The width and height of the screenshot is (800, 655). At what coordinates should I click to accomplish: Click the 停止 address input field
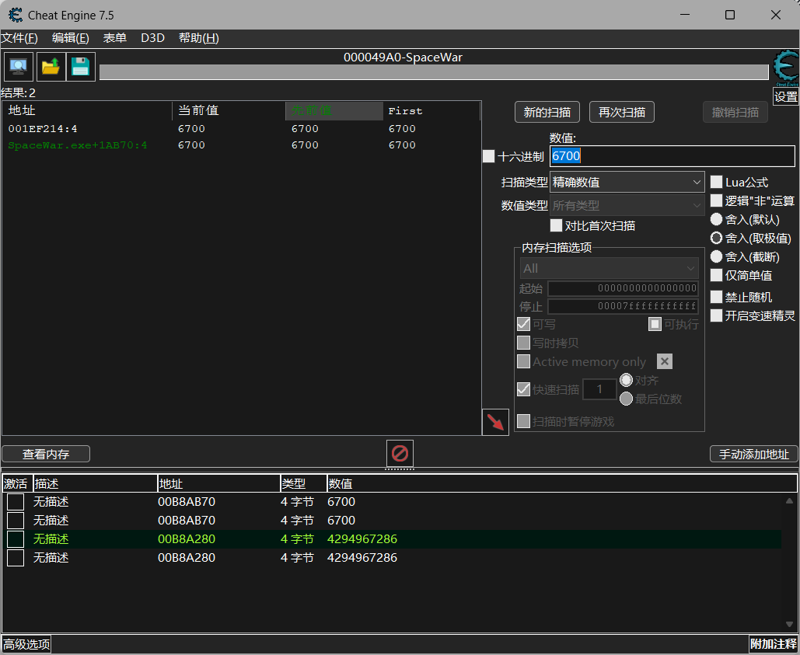click(623, 306)
